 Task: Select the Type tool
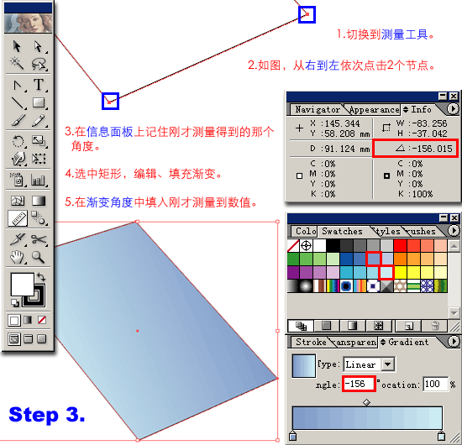pos(39,85)
